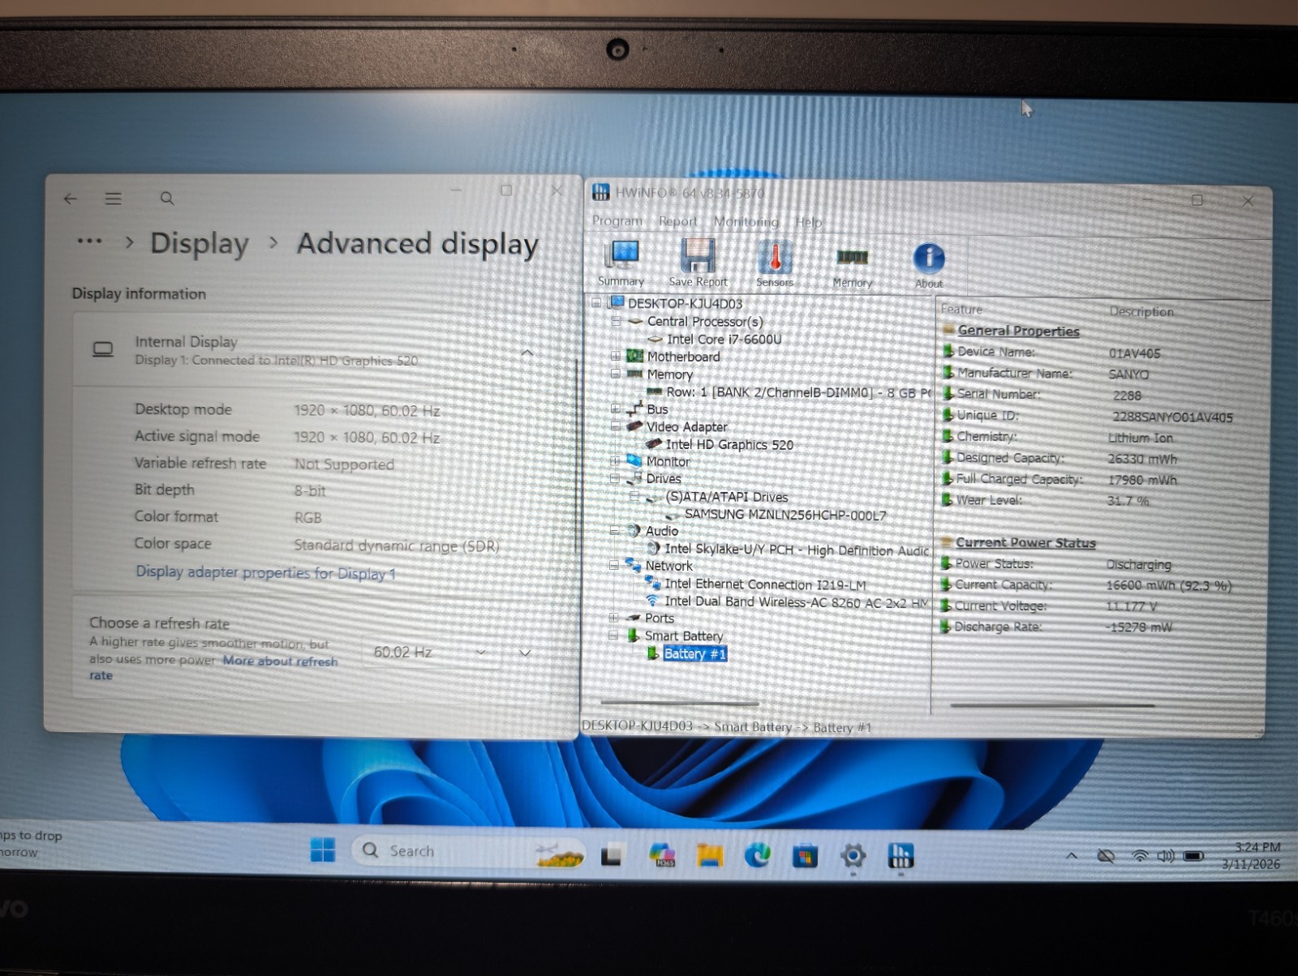The width and height of the screenshot is (1298, 976).
Task: Click the volume speaker tray icon
Action: (x=1166, y=856)
